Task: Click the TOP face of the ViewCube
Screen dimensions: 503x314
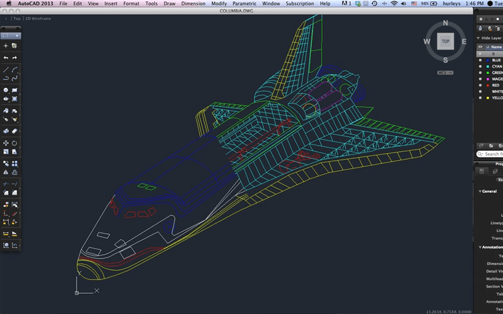Action: point(445,41)
